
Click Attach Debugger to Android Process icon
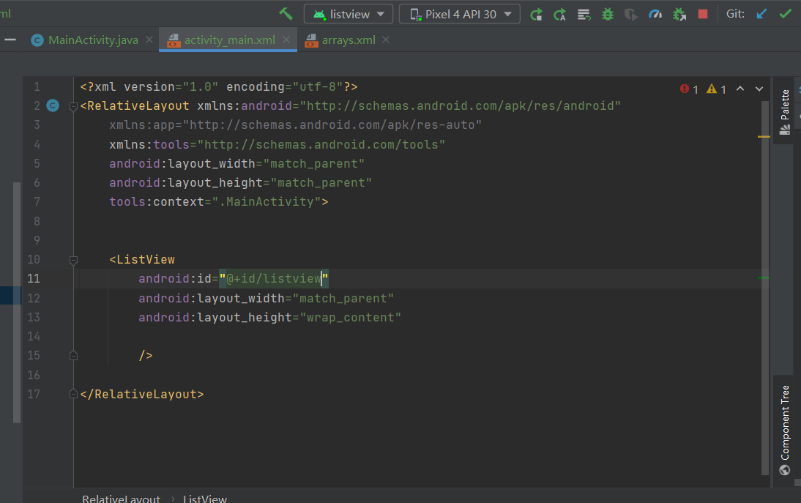pyautogui.click(x=679, y=14)
